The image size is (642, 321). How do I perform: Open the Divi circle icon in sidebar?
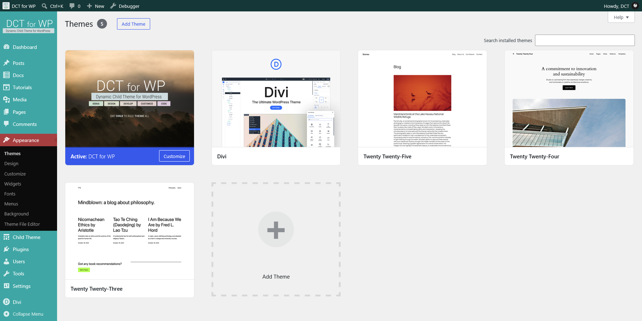tap(6, 302)
